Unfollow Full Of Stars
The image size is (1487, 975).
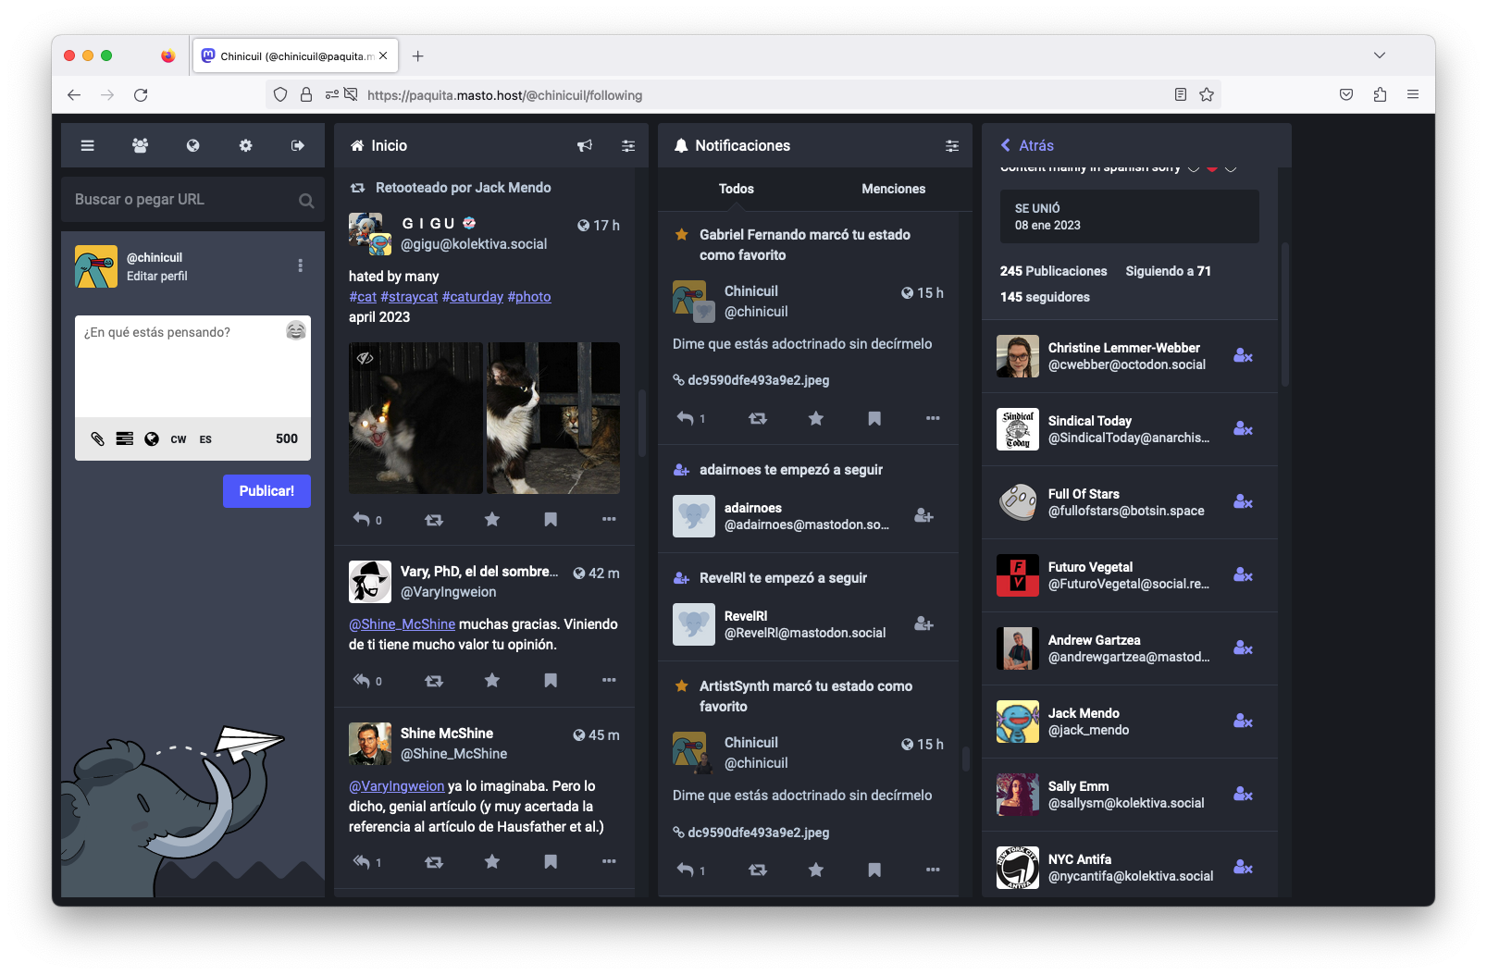click(x=1243, y=502)
